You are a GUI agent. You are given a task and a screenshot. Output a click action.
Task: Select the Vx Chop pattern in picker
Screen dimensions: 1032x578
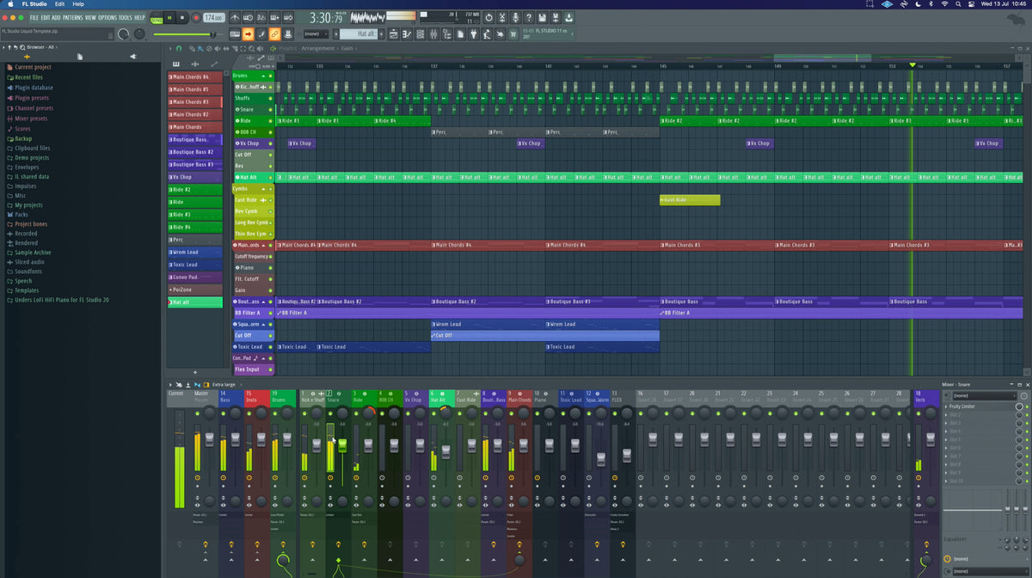pyautogui.click(x=195, y=177)
